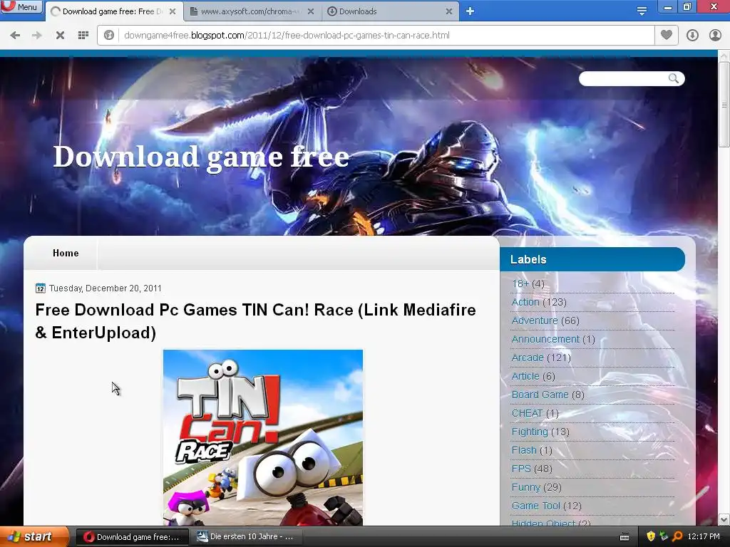Viewport: 730px width, 547px height.
Task: Open the Home navigation item
Action: [x=66, y=253]
